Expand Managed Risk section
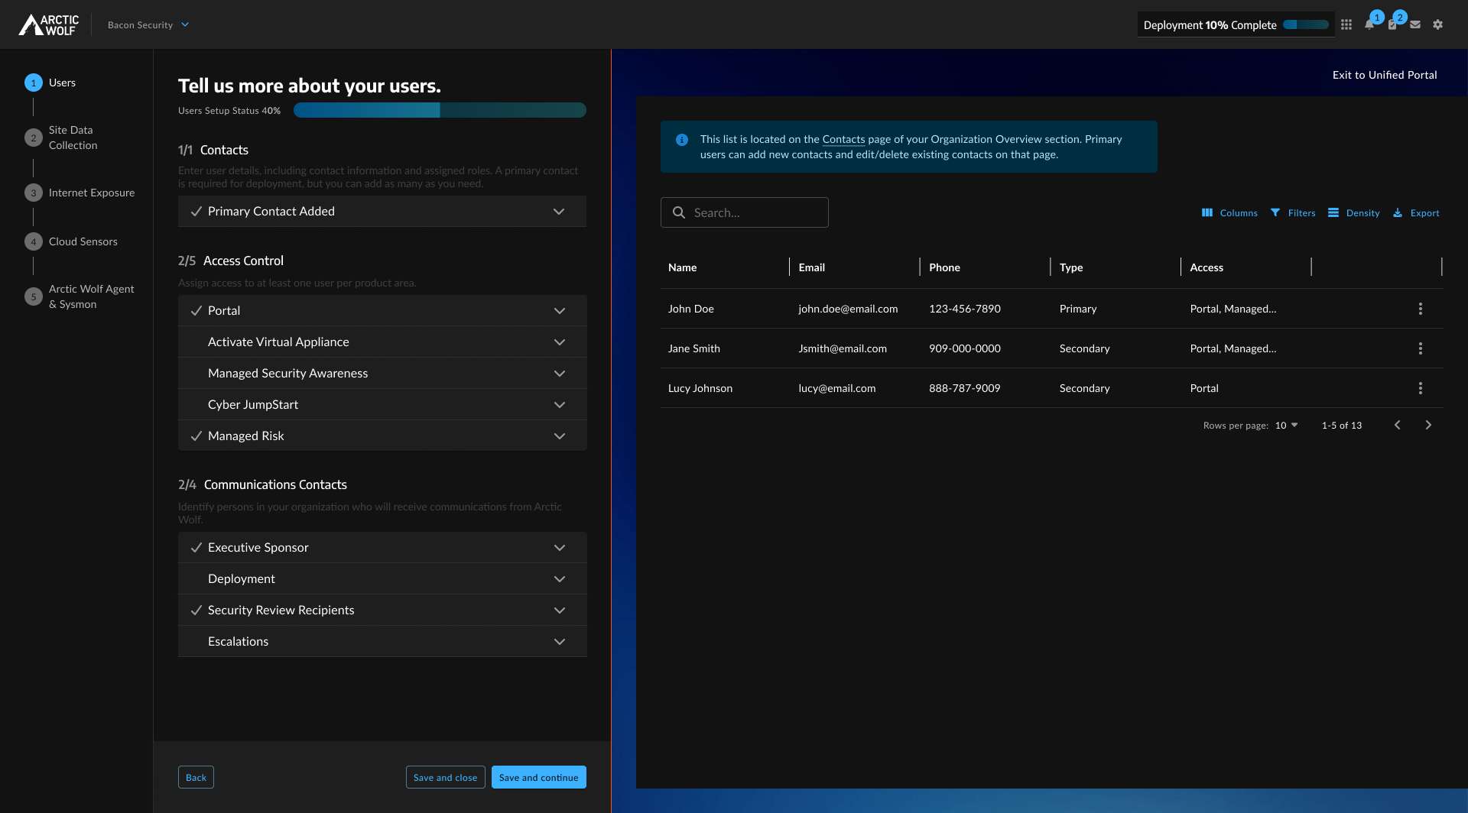 click(x=382, y=436)
